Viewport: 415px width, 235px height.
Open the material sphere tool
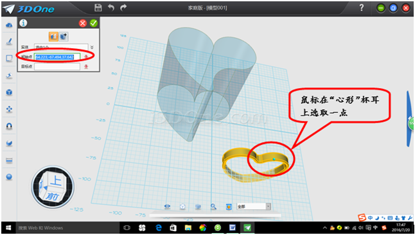[9, 177]
